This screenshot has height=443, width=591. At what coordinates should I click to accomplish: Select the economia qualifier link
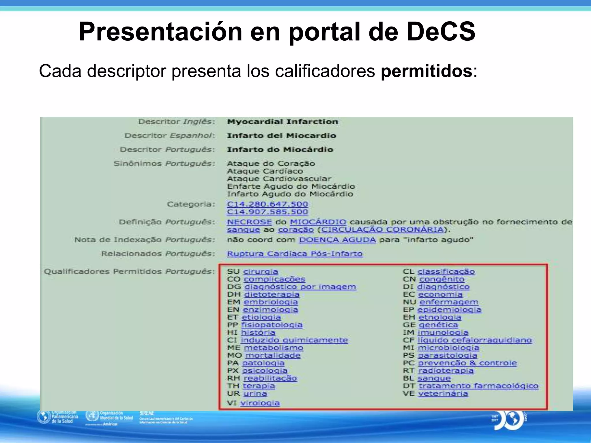440,294
